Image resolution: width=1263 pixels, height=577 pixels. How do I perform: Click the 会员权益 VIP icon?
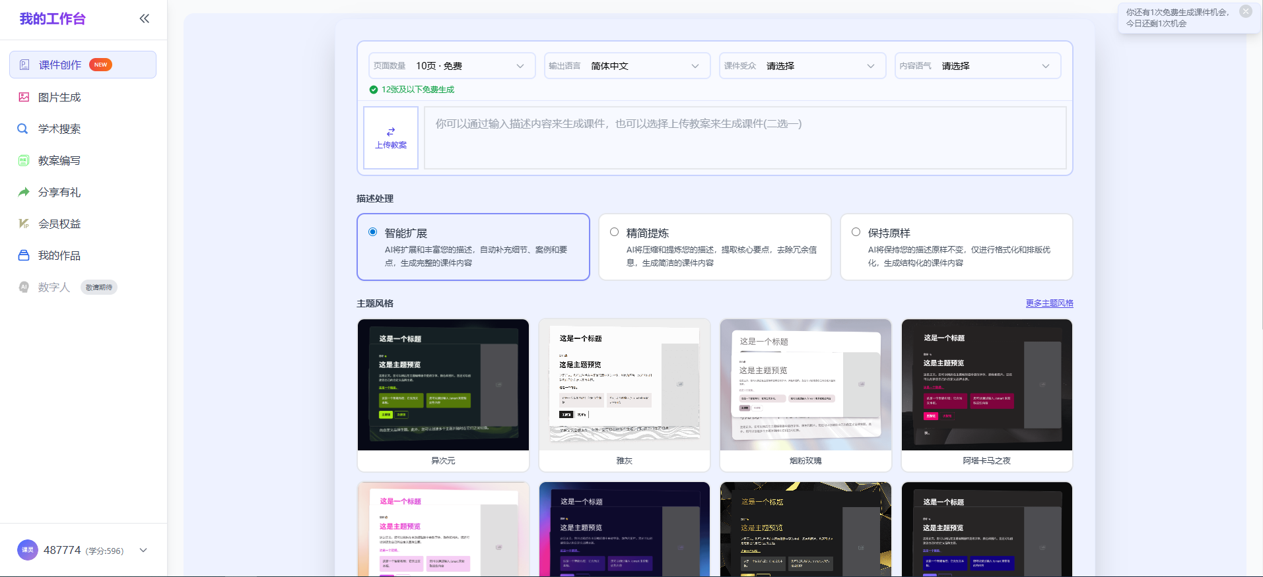[24, 224]
